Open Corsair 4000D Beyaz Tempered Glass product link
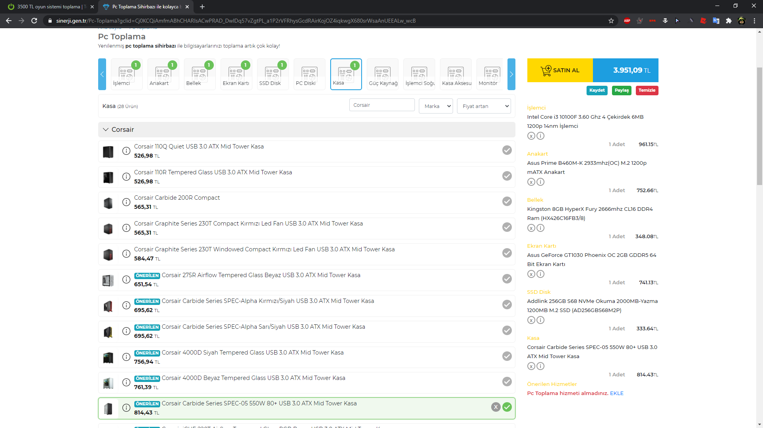This screenshot has height=428, width=763. click(254, 378)
